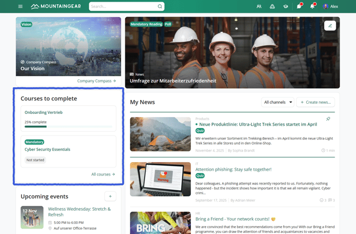Image resolution: width=356 pixels, height=234 pixels.
Task: Open the chat messages icon
Action: (x=299, y=6)
